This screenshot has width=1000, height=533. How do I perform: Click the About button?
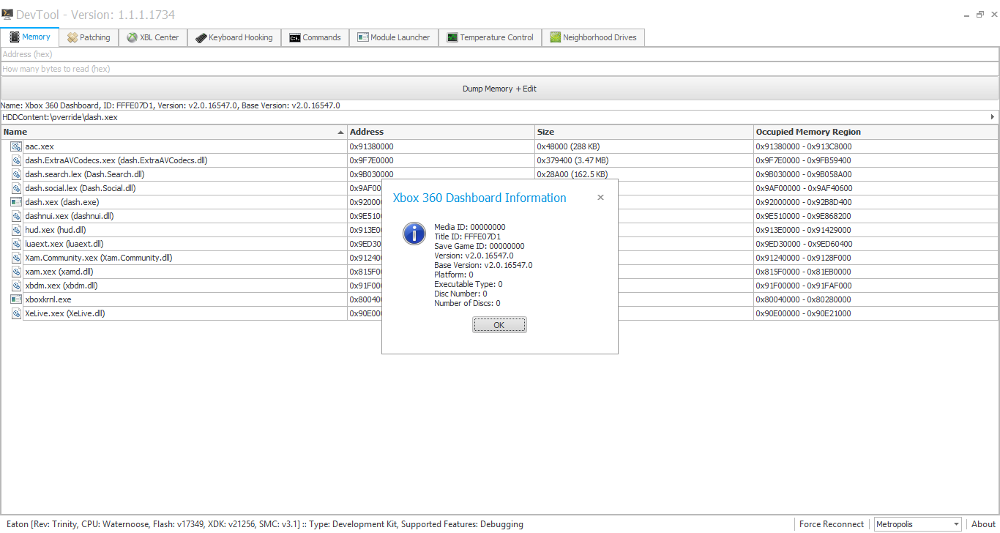click(x=983, y=524)
